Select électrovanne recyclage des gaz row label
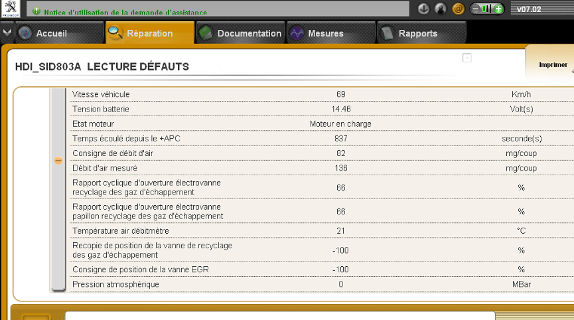This screenshot has width=574, height=320. 147,187
